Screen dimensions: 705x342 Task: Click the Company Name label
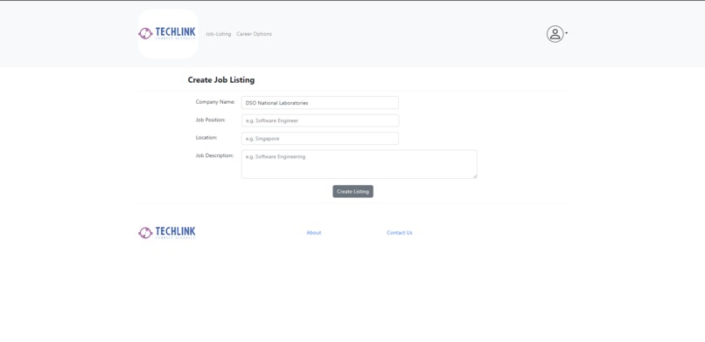[215, 102]
